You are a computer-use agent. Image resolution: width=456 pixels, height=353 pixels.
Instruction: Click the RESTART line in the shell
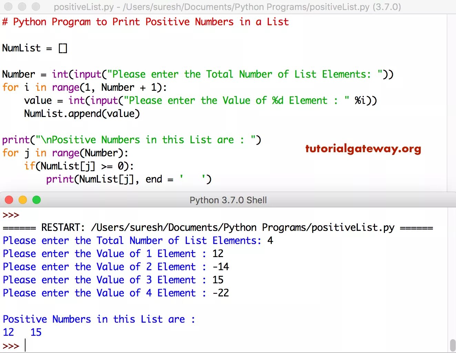tap(218, 228)
